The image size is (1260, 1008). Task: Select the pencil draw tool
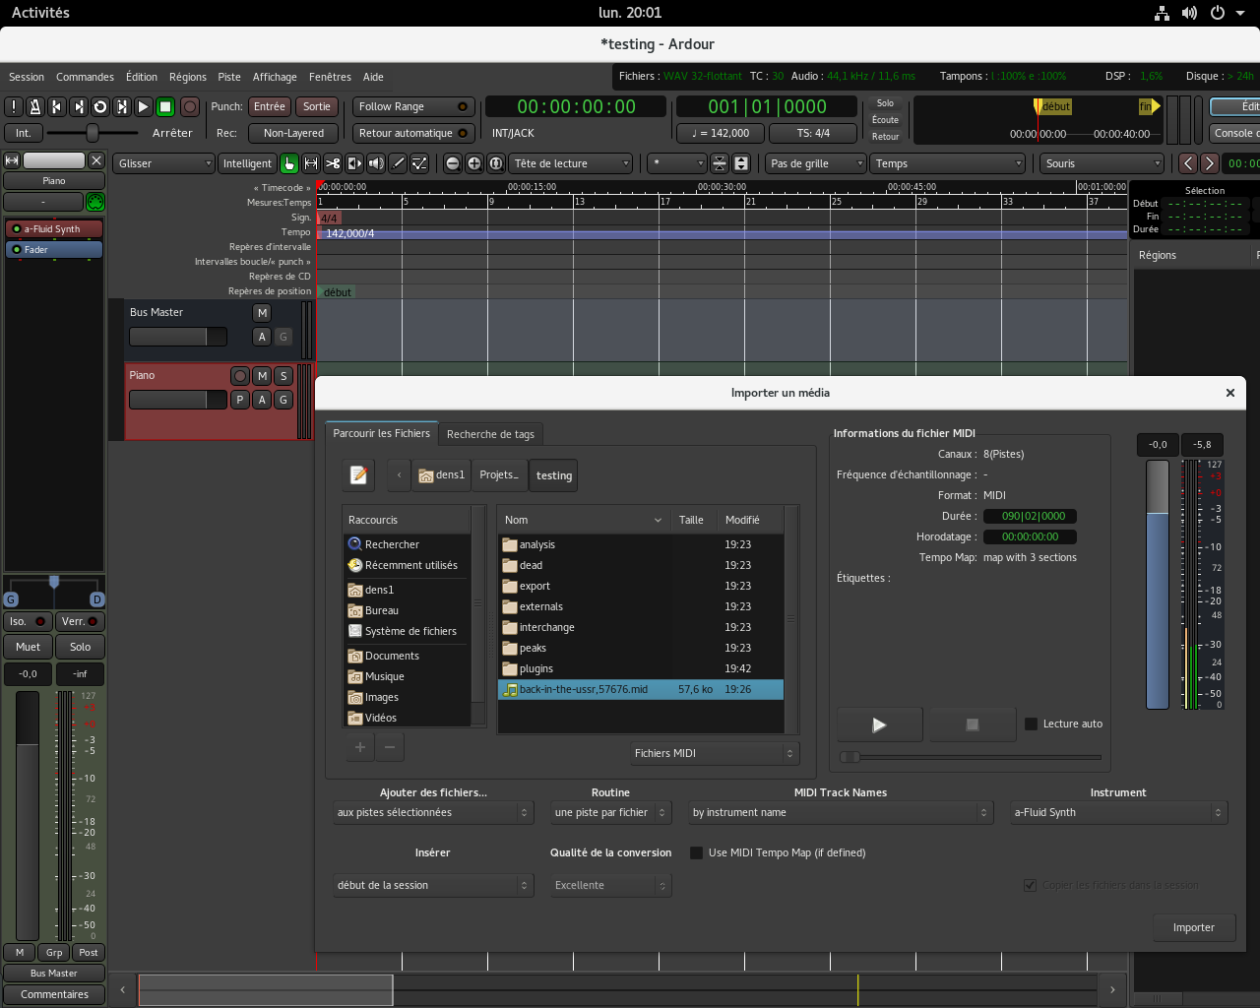pos(398,163)
